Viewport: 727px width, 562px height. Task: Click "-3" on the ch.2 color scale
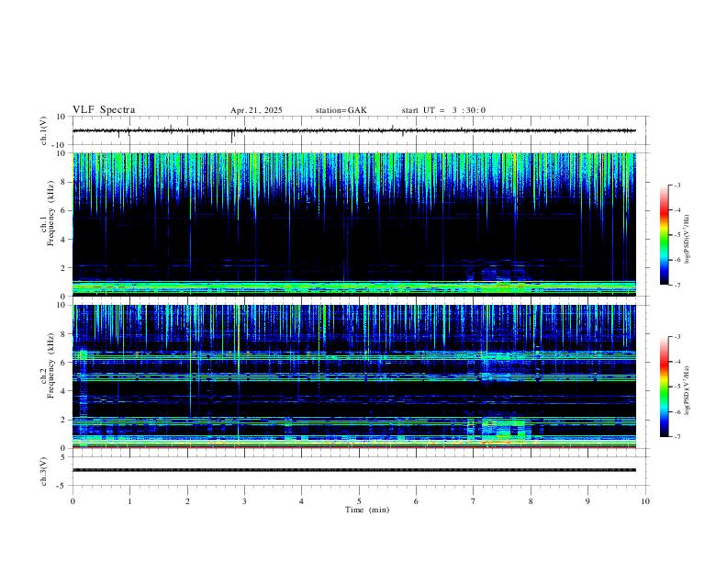pyautogui.click(x=677, y=337)
